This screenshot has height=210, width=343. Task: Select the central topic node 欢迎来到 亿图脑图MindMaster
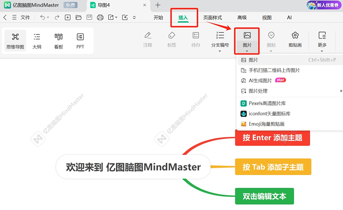tap(133, 167)
